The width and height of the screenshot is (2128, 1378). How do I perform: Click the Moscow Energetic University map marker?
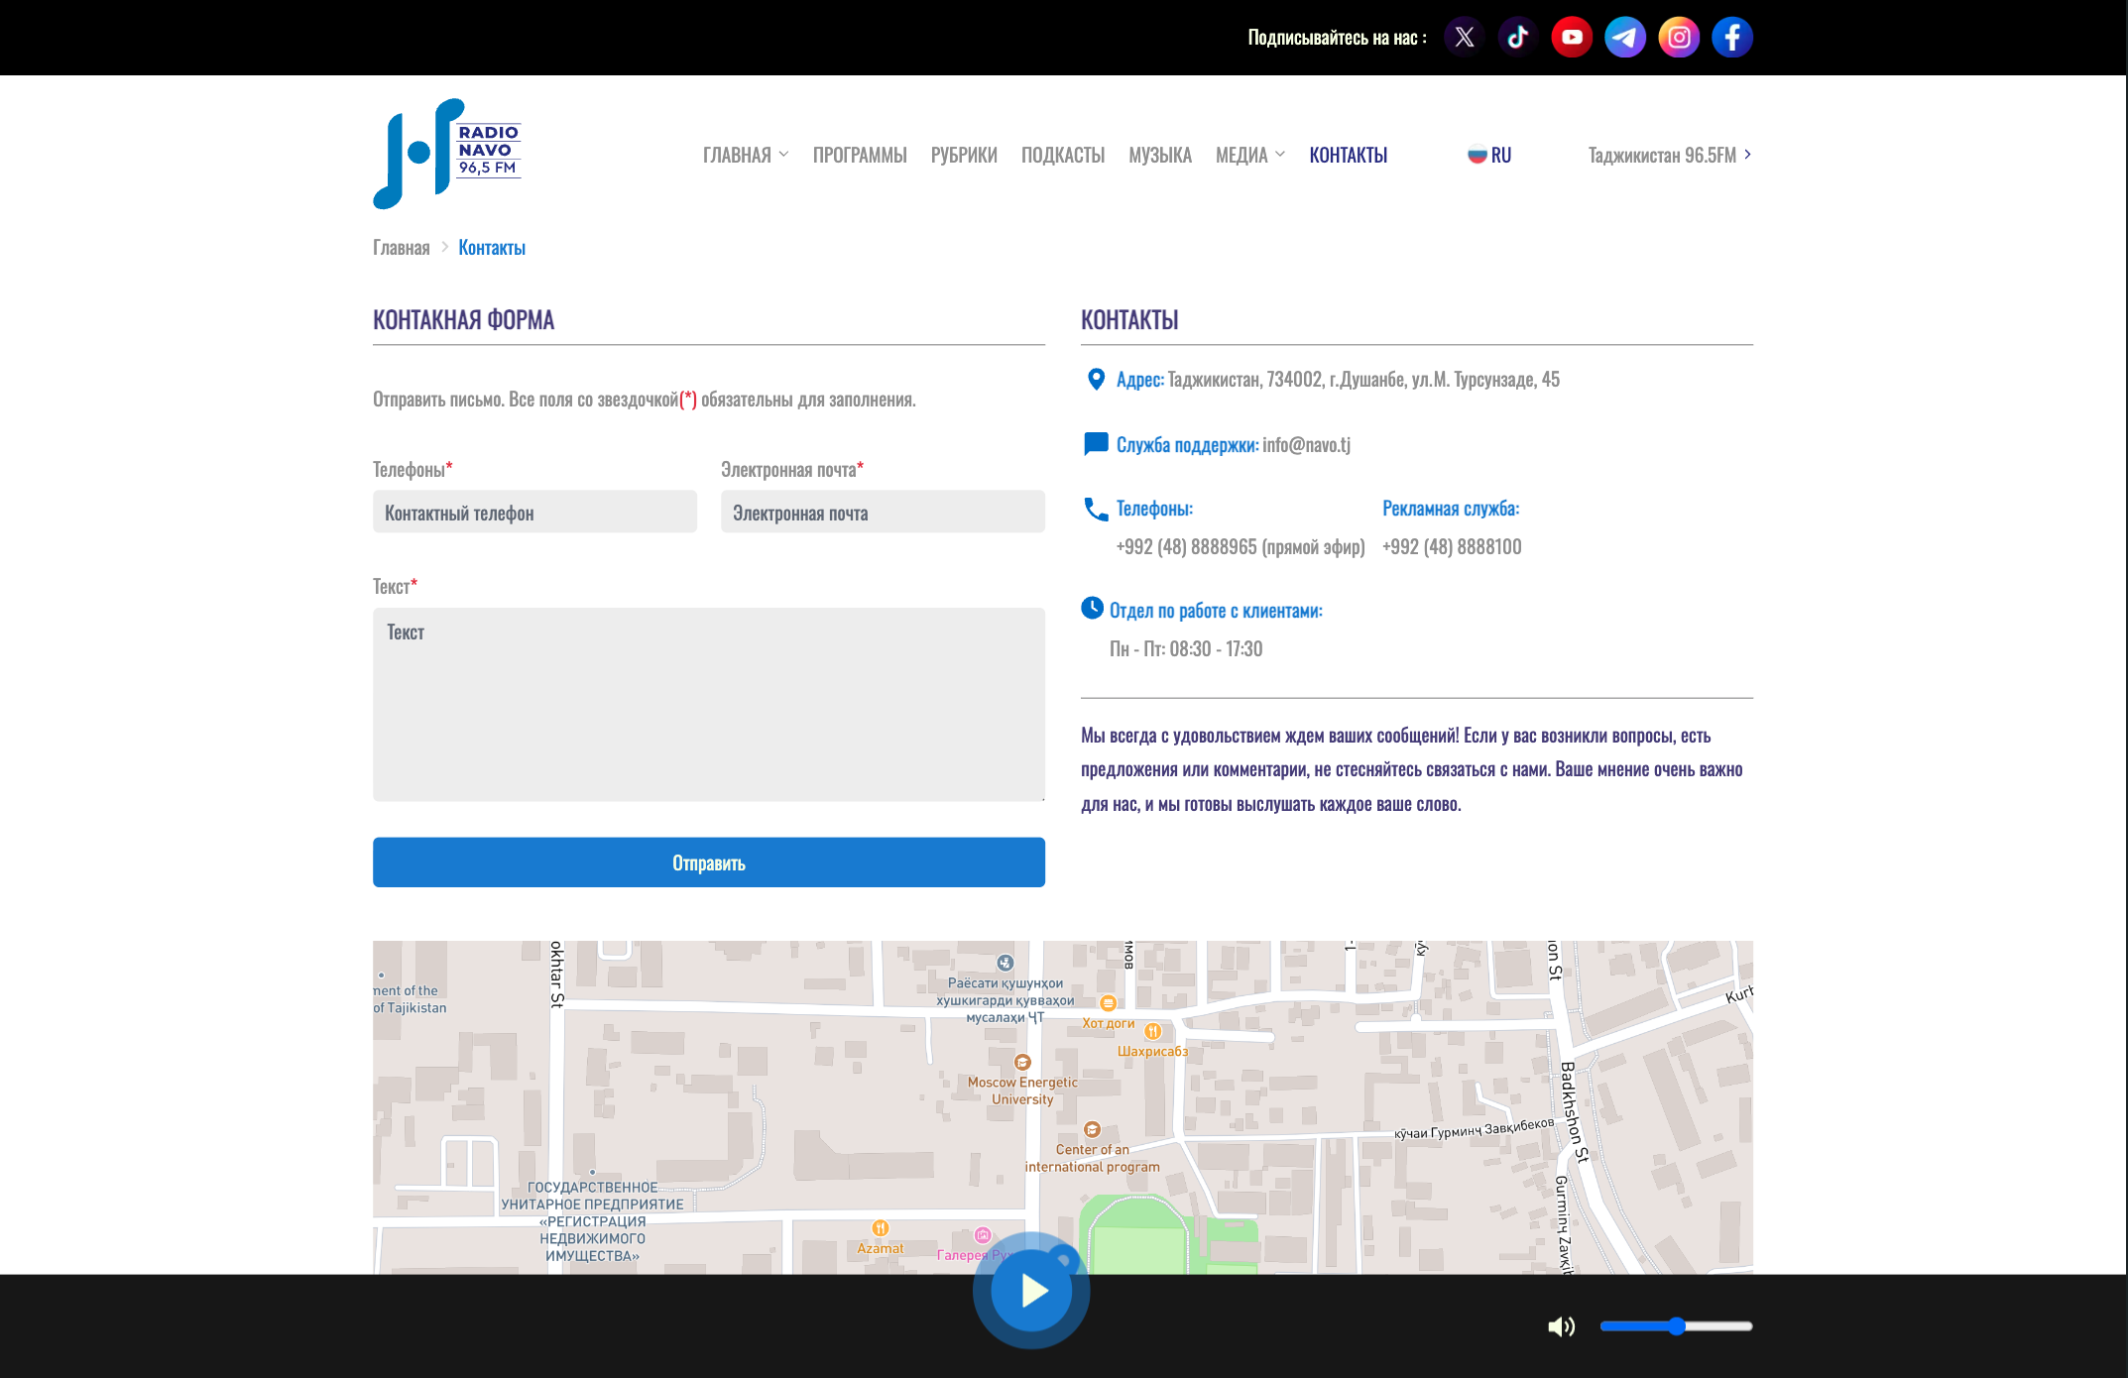click(1022, 1063)
